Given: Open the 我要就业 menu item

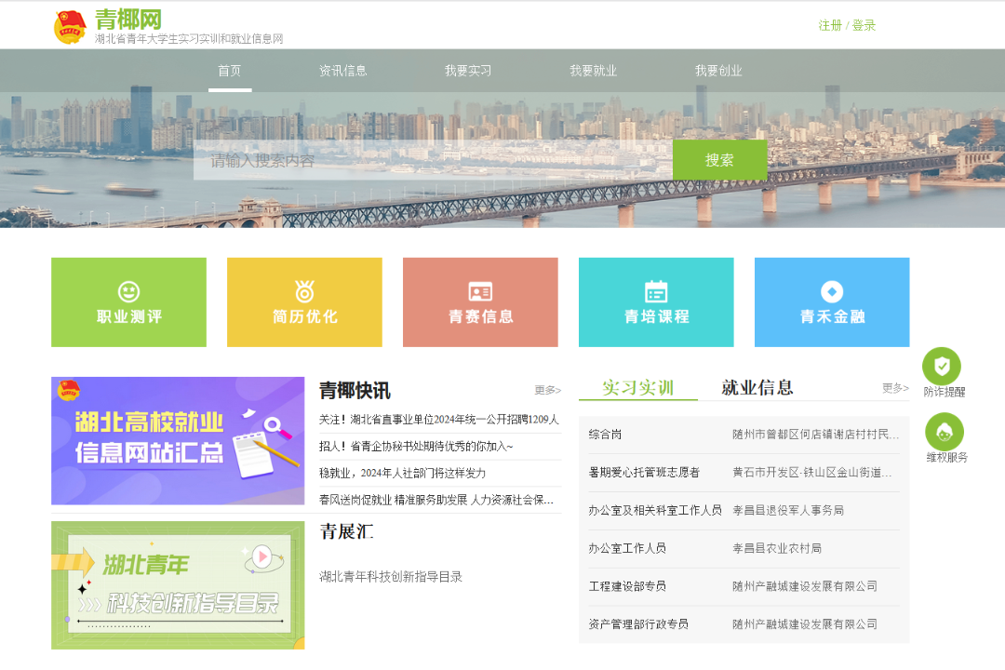Looking at the screenshot, I should 593,71.
